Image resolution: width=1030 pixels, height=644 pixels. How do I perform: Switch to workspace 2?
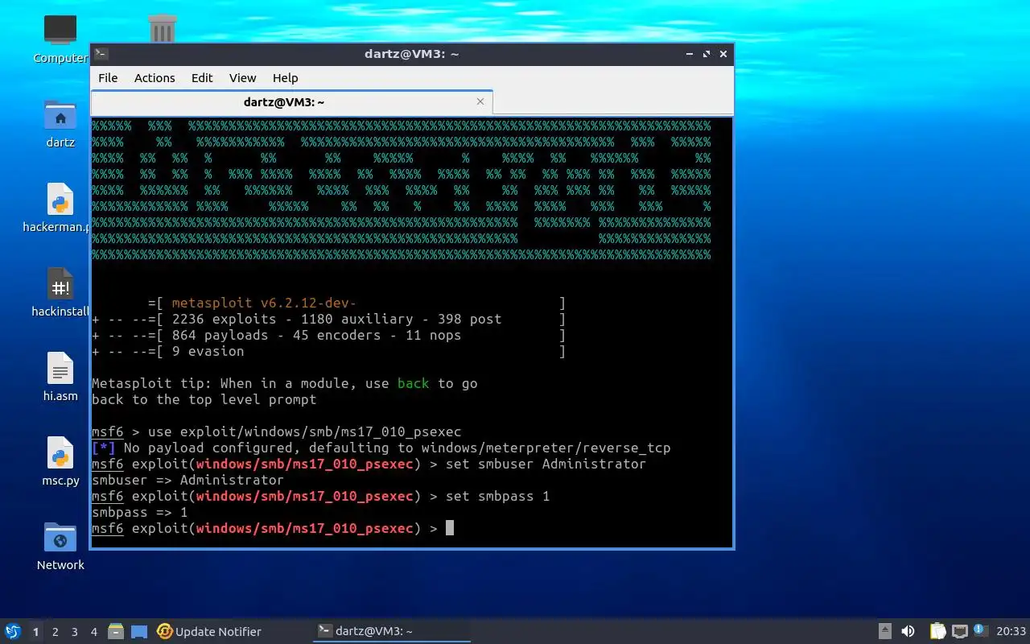coord(55,632)
